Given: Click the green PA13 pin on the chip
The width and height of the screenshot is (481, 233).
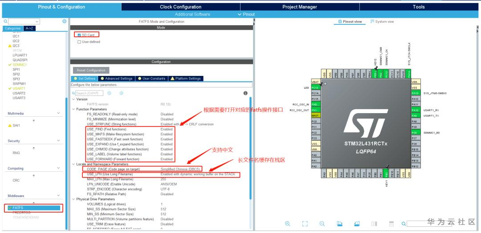Looking at the screenshot, I should 416,93.
